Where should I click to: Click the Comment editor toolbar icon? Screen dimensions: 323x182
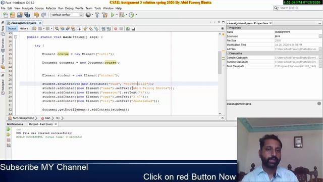pos(128,29)
